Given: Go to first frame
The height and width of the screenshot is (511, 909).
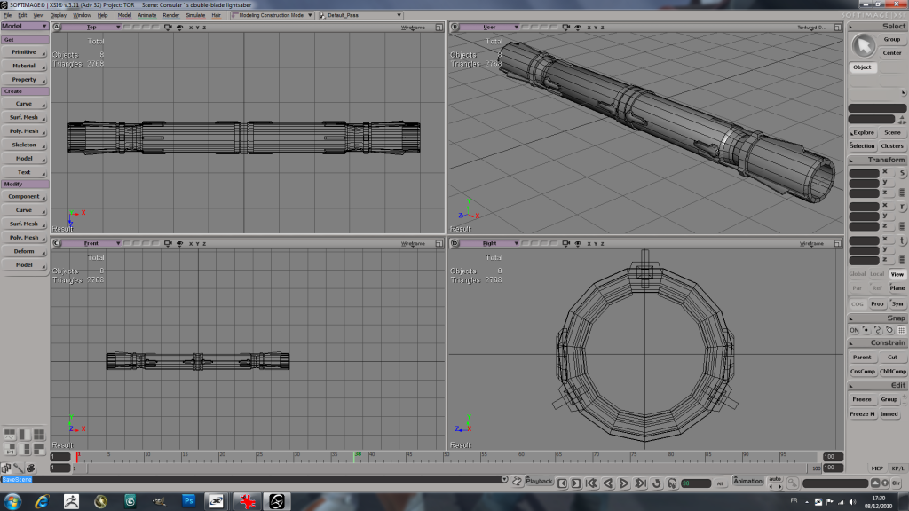Looking at the screenshot, I should pos(591,483).
